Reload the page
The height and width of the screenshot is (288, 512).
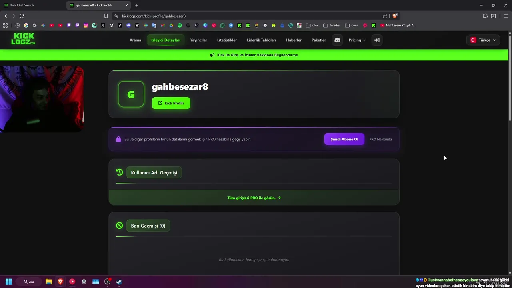tap(22, 16)
